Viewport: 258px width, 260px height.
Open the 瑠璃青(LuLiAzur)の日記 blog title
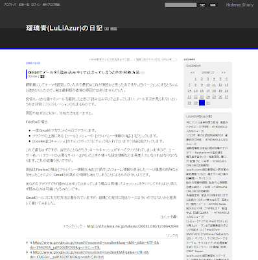tap(64, 28)
